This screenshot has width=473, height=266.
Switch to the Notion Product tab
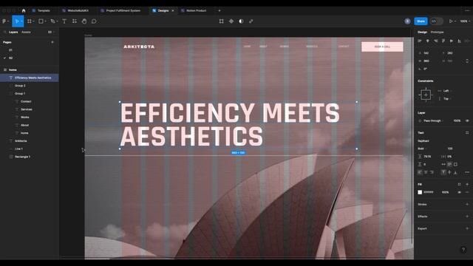click(x=194, y=10)
